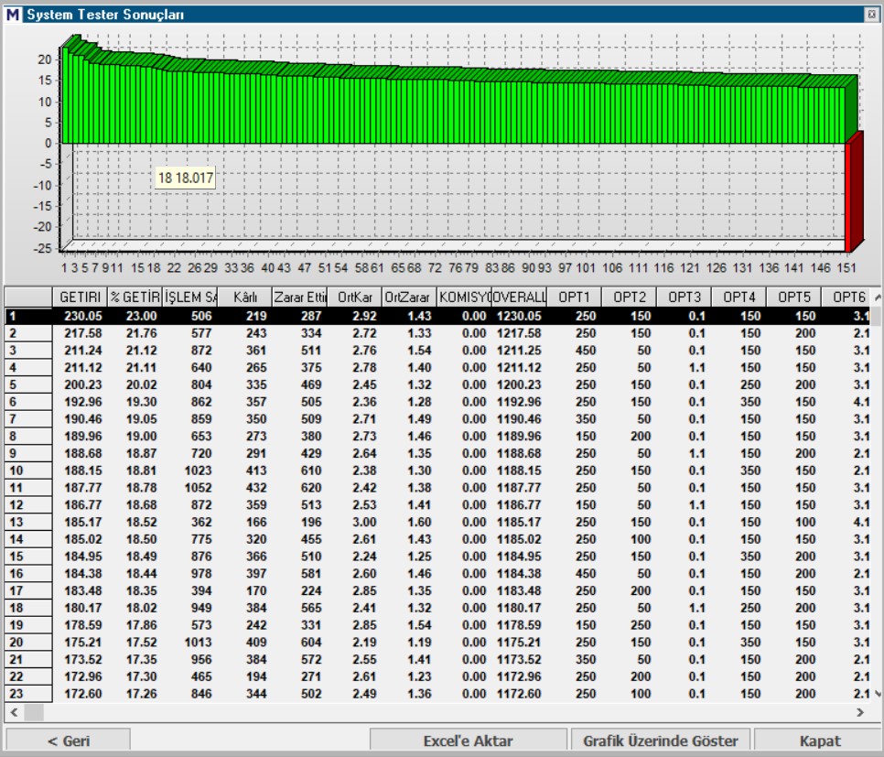The image size is (884, 757).
Task: Click the Kârlı column header
Action: coord(244,297)
